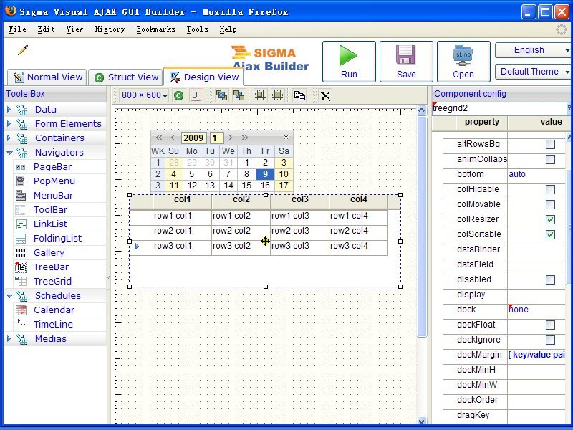The height and width of the screenshot is (430, 573).
Task: Uncheck the colSortable property checkbox
Action: [552, 234]
